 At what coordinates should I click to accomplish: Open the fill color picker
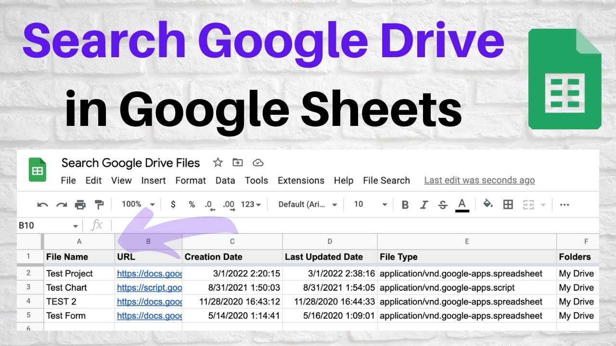[488, 204]
